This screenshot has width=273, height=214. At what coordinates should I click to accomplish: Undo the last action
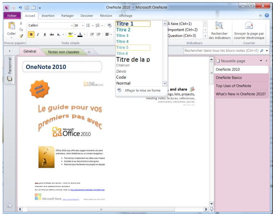[x=20, y=8]
